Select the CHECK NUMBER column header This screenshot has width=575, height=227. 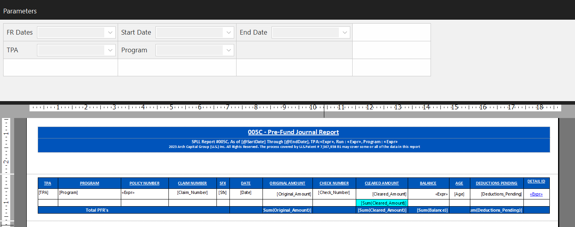(334, 183)
